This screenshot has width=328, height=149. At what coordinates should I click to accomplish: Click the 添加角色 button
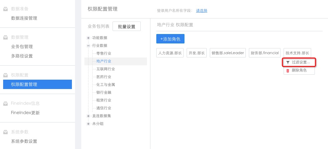click(170, 39)
